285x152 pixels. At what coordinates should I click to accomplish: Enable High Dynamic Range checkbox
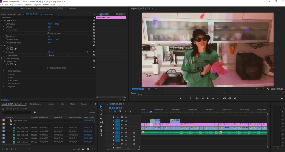pos(48,68)
